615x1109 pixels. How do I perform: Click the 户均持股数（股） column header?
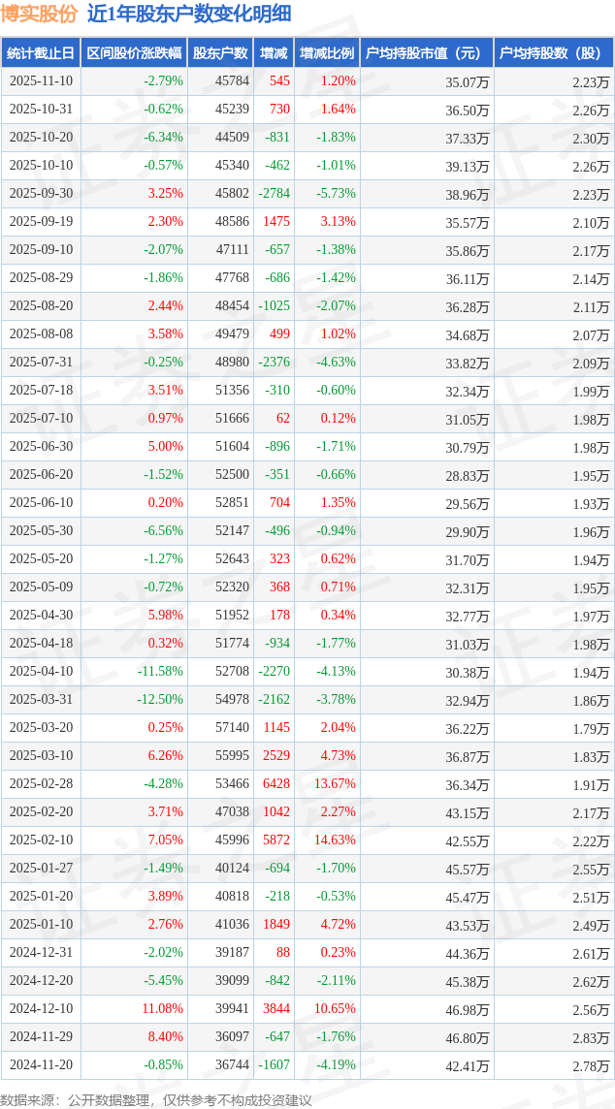point(554,53)
